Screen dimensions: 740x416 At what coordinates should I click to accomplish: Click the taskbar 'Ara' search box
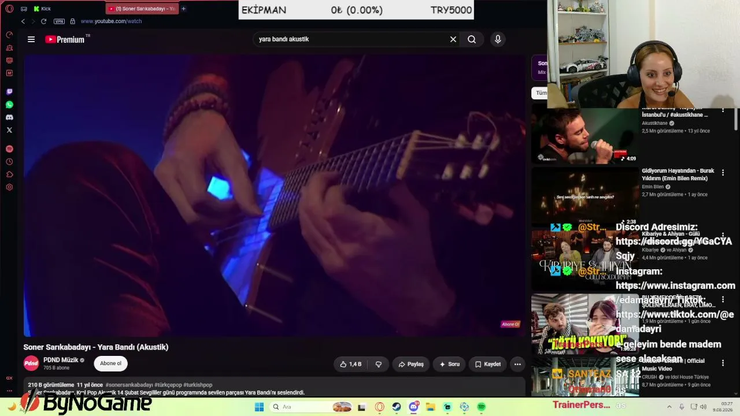pyautogui.click(x=310, y=407)
